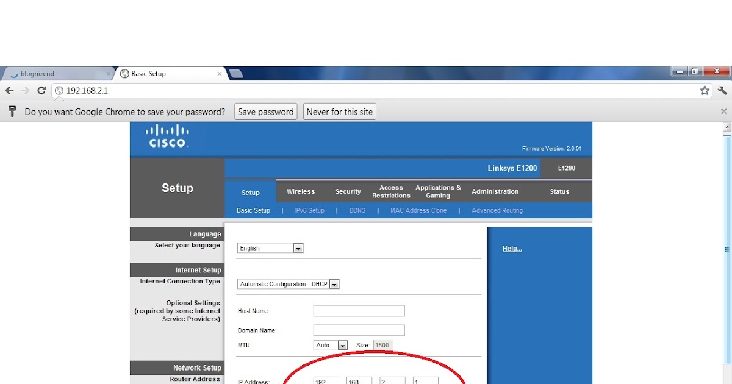Viewport: 732px width, 384px height.
Task: Open a new browser tab
Action: pos(236,74)
